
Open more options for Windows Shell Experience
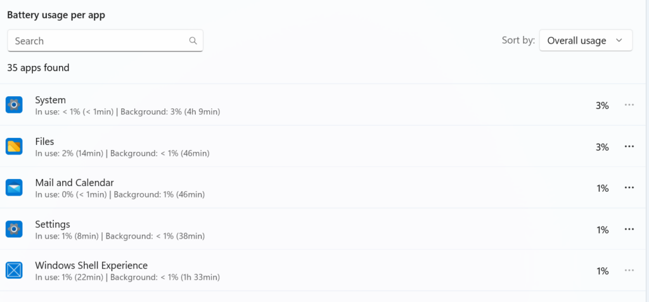point(629,270)
